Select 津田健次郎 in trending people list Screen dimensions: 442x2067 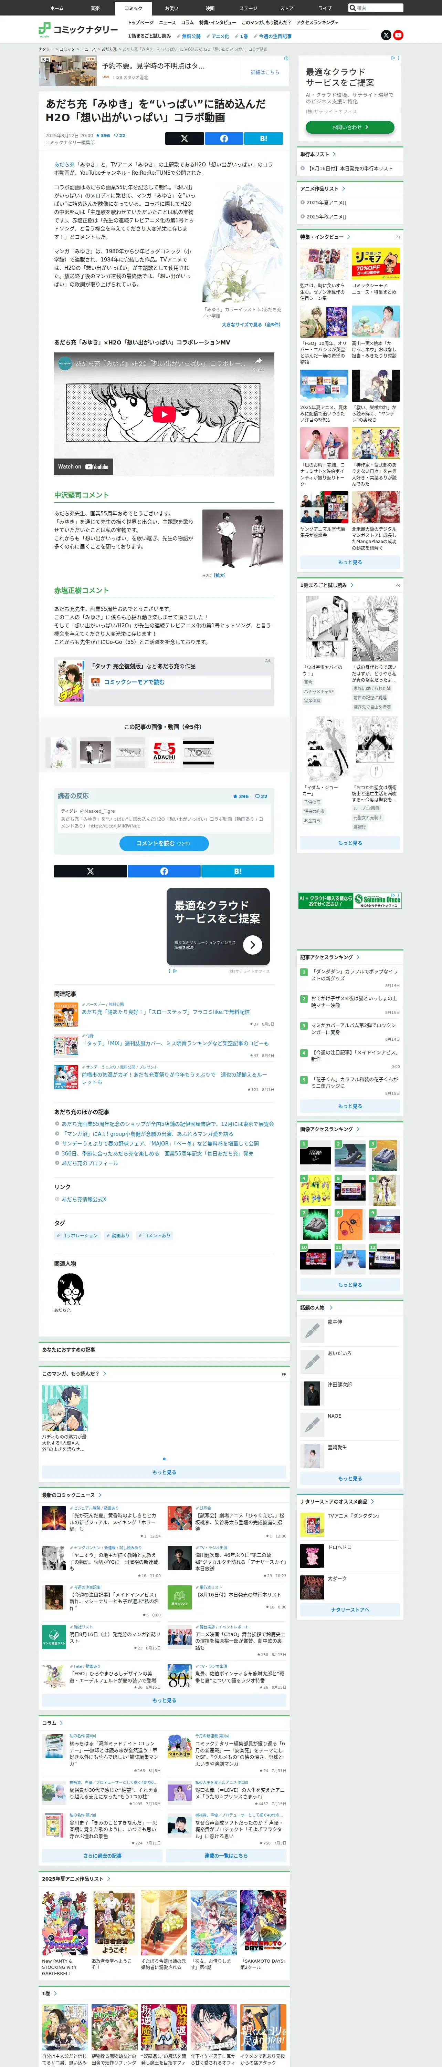339,1385
